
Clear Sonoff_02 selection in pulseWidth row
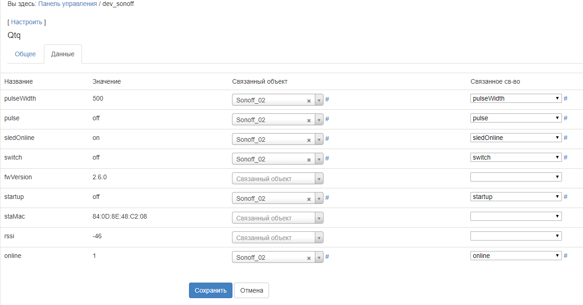click(309, 101)
